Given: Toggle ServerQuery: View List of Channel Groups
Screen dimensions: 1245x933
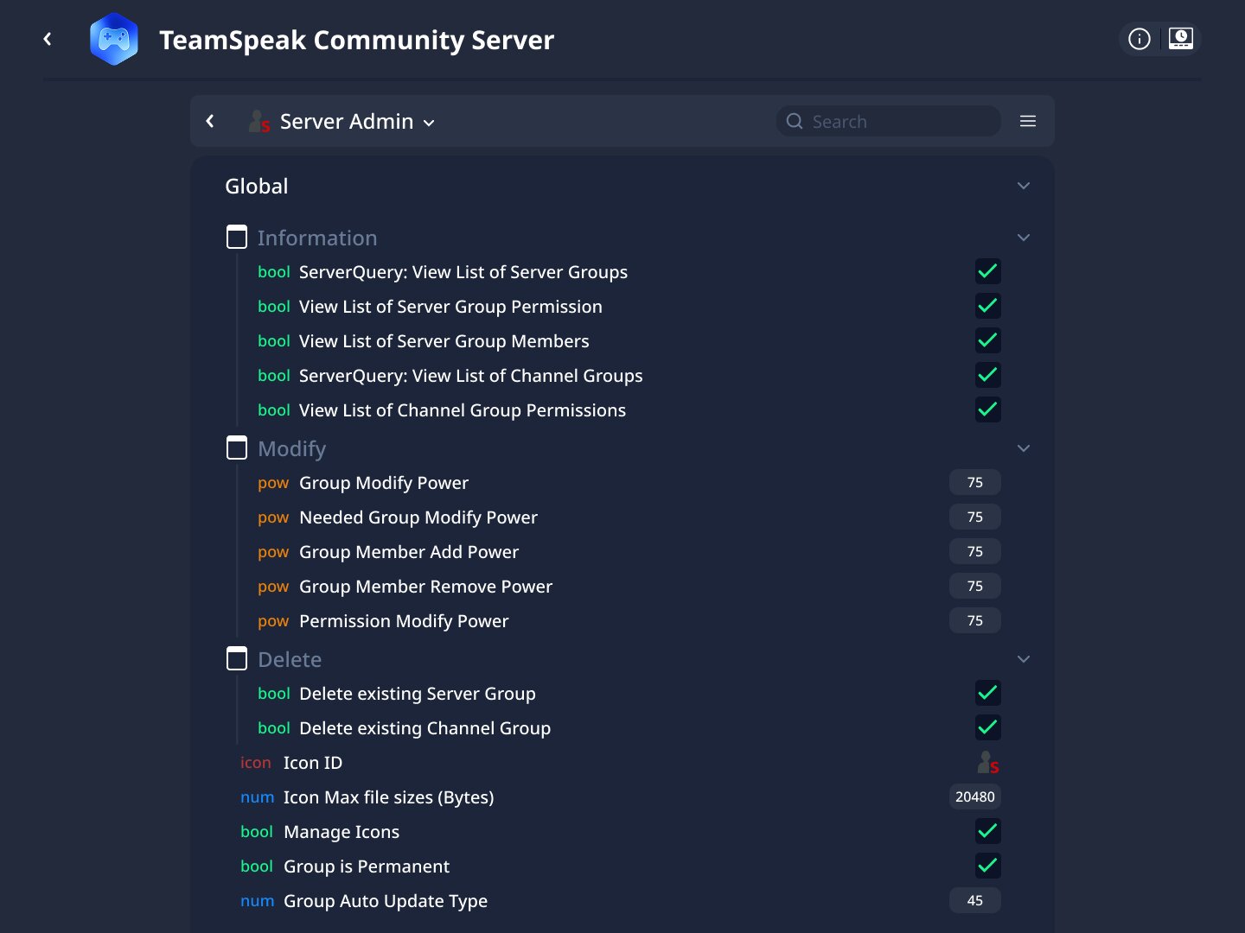Looking at the screenshot, I should coord(988,375).
